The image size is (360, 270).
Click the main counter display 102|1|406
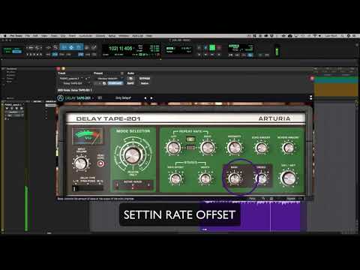(x=120, y=48)
